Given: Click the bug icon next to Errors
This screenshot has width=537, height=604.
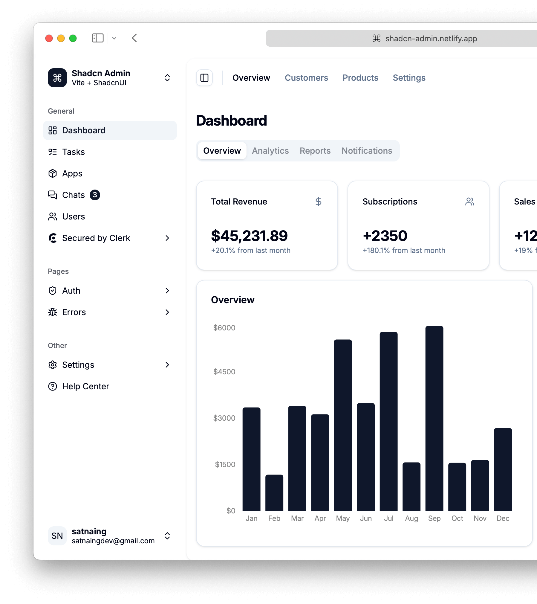Looking at the screenshot, I should (53, 312).
